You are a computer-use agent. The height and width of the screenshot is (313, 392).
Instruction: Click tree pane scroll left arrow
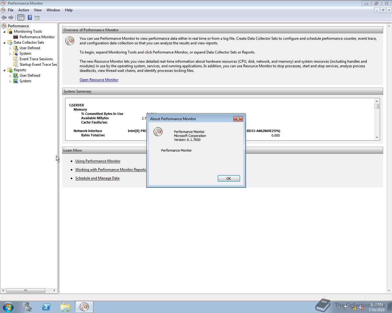3,290
